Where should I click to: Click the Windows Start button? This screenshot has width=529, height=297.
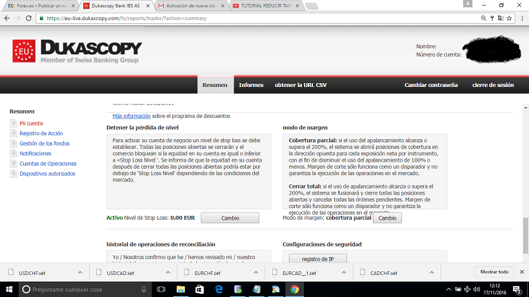click(x=8, y=289)
